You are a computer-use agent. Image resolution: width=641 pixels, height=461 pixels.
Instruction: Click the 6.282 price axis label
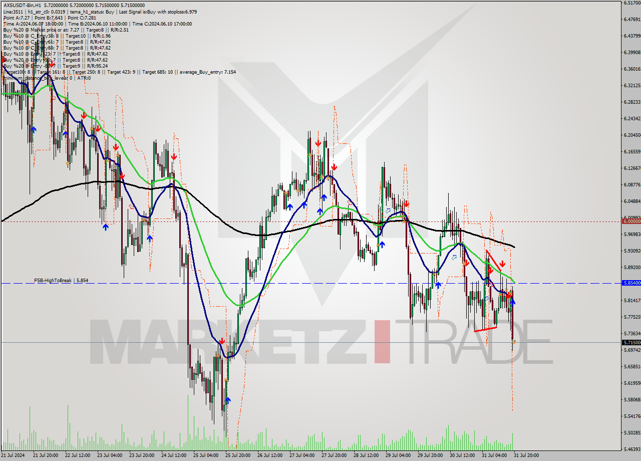coord(632,102)
